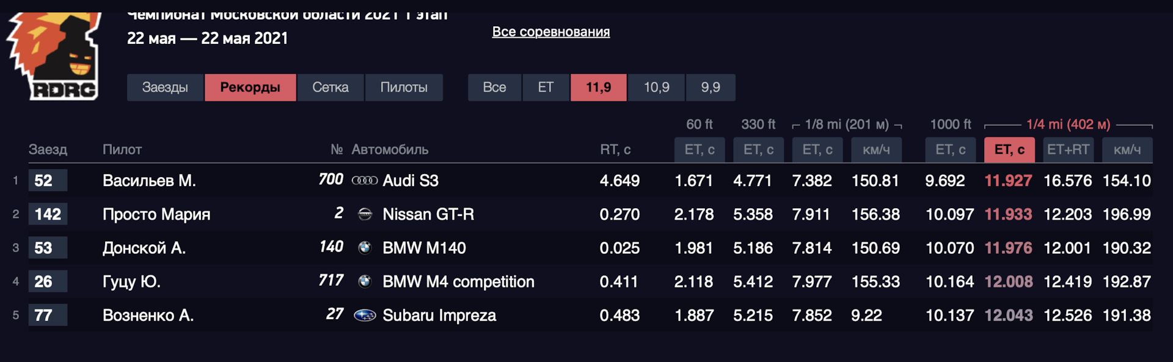Click the RDRC logo

55,56
